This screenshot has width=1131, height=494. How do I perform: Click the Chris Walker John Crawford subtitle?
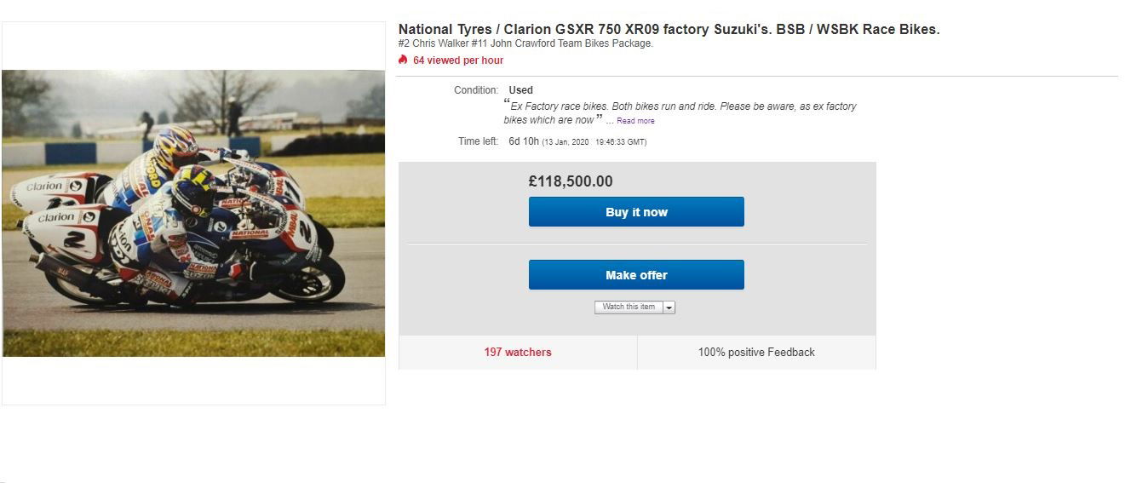click(x=525, y=43)
